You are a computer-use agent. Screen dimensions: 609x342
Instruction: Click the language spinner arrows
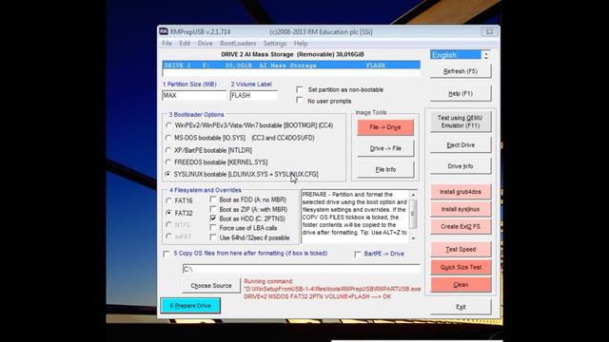coord(486,55)
